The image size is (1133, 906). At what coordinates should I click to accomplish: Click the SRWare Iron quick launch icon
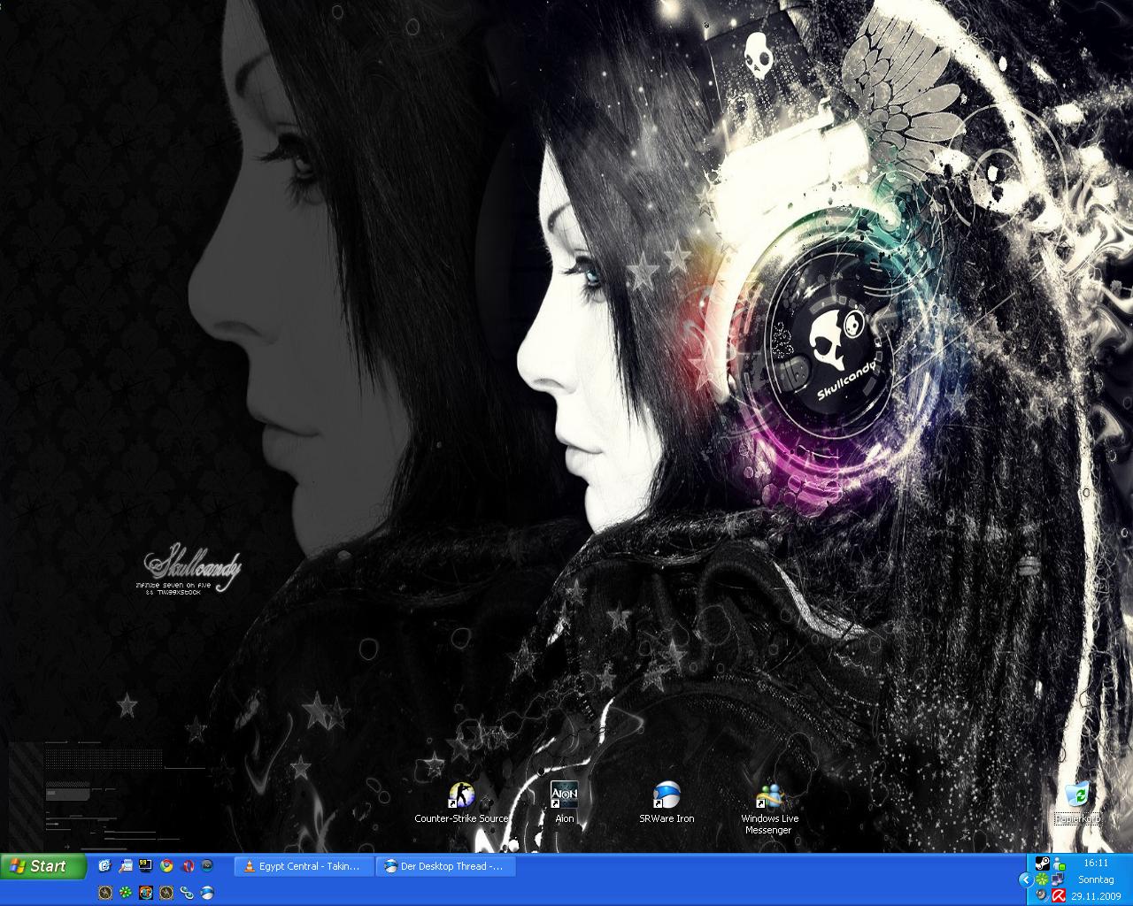206,893
